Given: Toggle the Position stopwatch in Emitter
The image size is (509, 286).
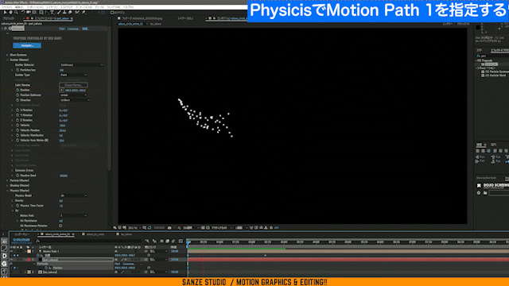Looking at the screenshot, I should pos(17,90).
